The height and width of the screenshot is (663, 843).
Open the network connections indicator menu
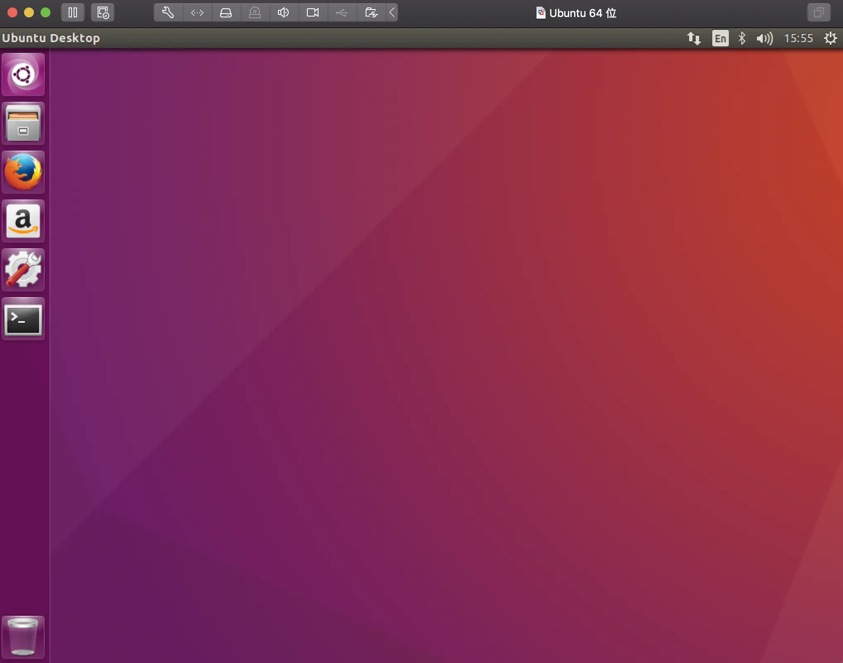(x=694, y=38)
